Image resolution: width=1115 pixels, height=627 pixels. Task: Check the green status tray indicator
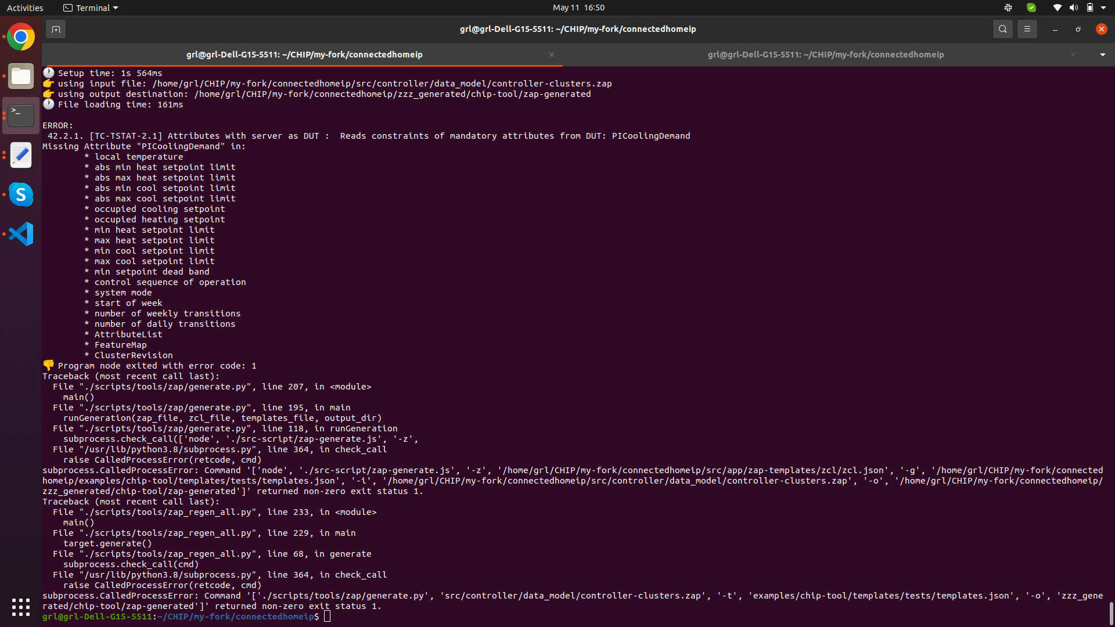[x=1031, y=8]
